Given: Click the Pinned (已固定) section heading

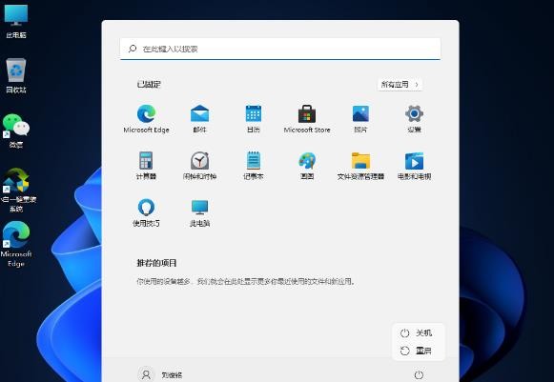Looking at the screenshot, I should [x=149, y=85].
